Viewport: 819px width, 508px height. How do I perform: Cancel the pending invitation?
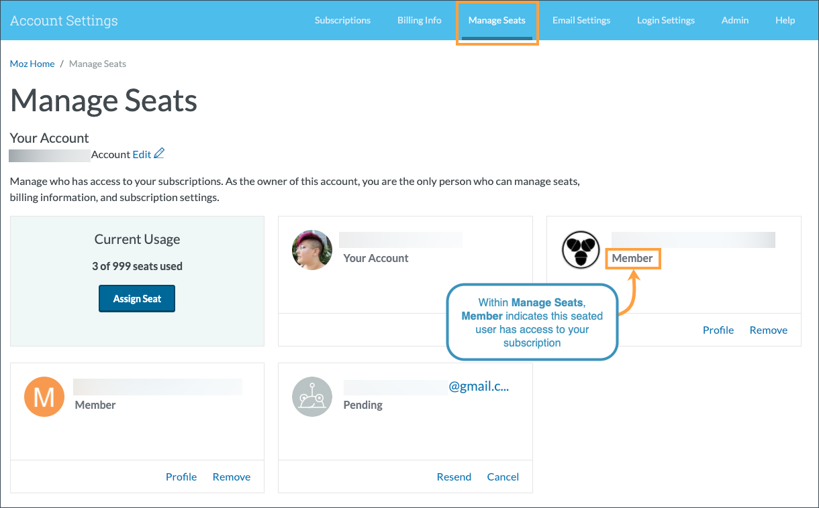[503, 477]
